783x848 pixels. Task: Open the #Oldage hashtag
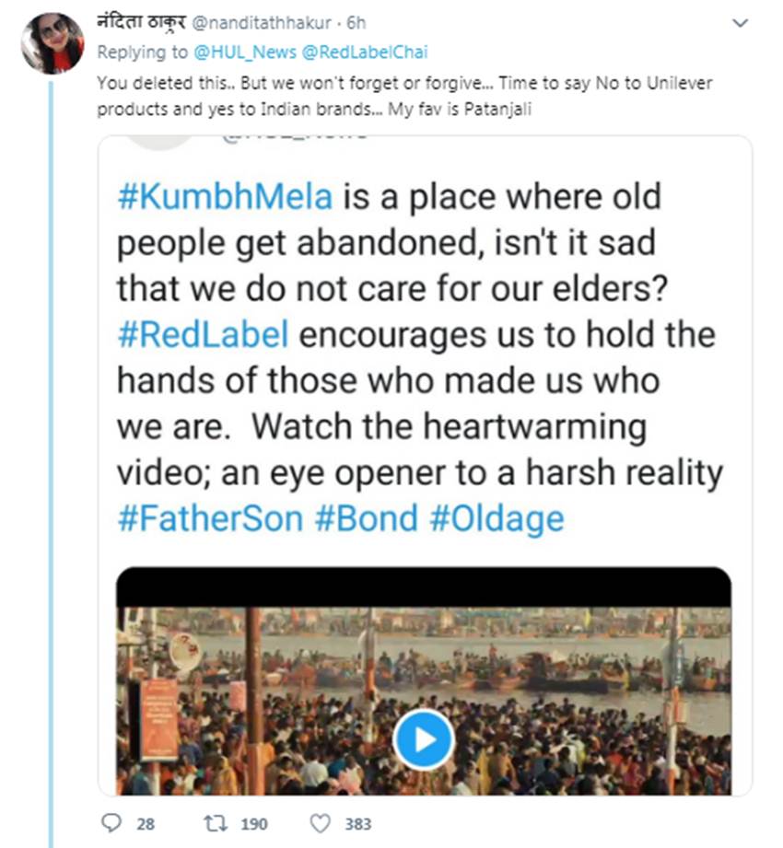(497, 518)
